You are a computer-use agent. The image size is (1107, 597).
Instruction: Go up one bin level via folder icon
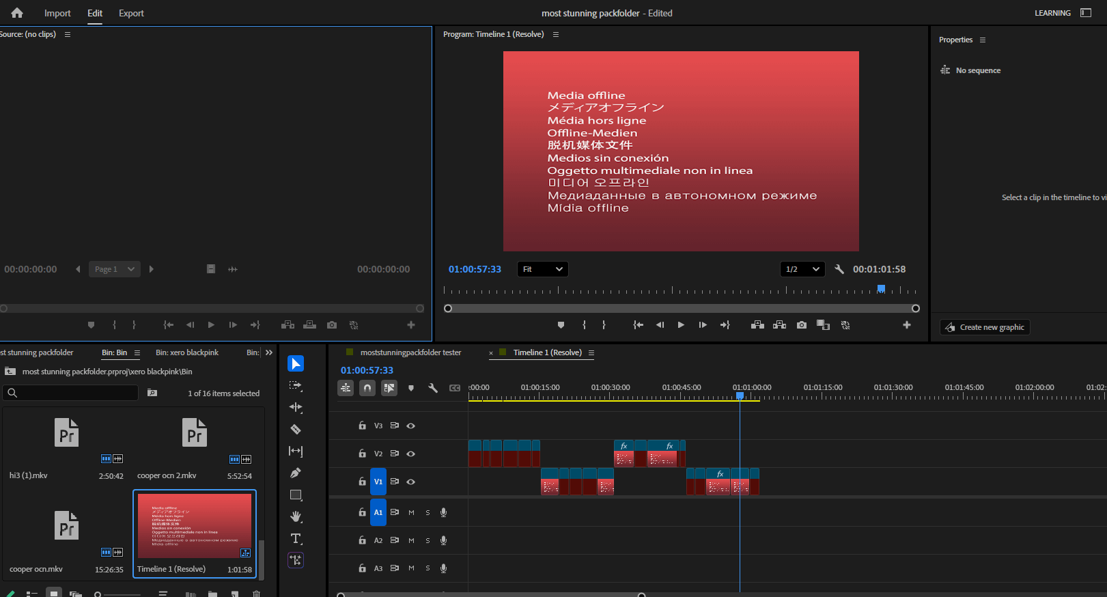pos(10,372)
